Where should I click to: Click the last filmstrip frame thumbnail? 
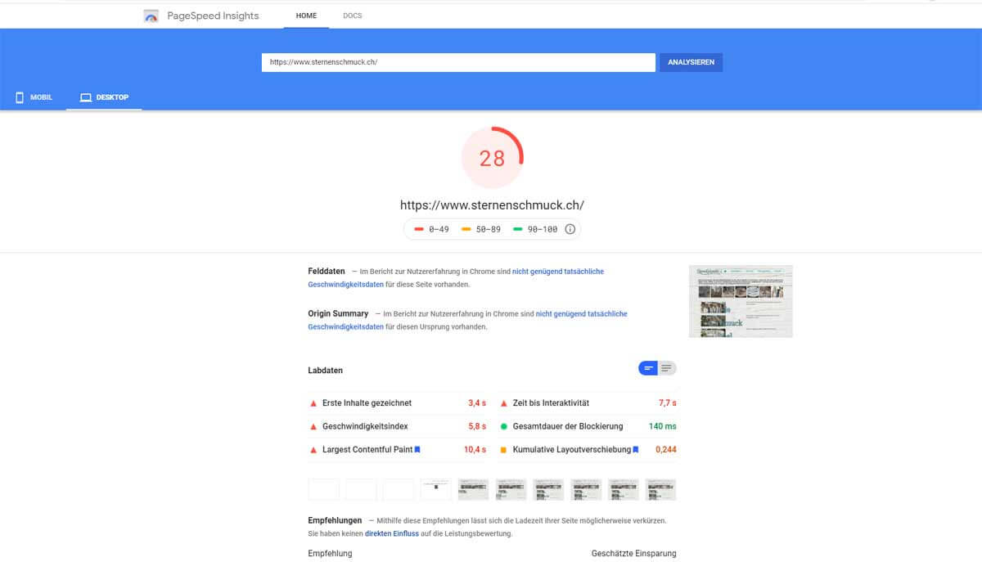pyautogui.click(x=660, y=489)
